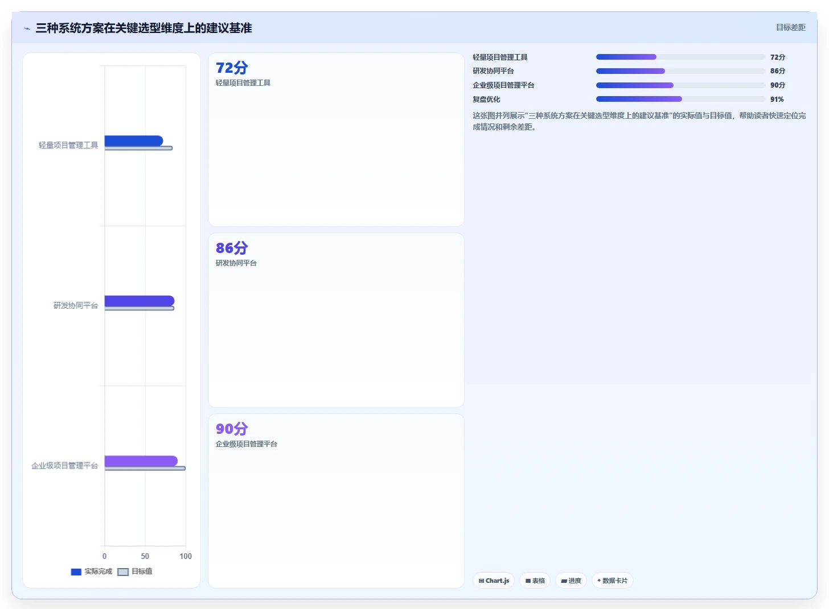829x609 pixels.
Task: Click the gray target bar for 企业级项目管理平台
Action: tap(145, 469)
